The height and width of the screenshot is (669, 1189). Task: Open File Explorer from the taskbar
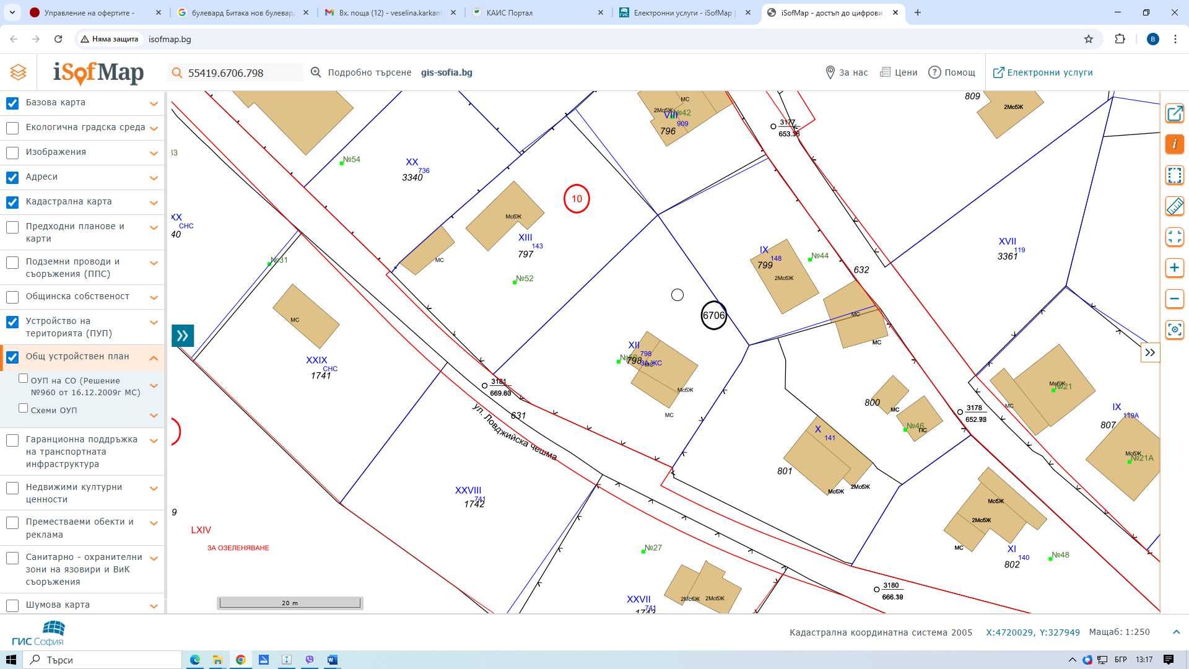click(x=217, y=660)
